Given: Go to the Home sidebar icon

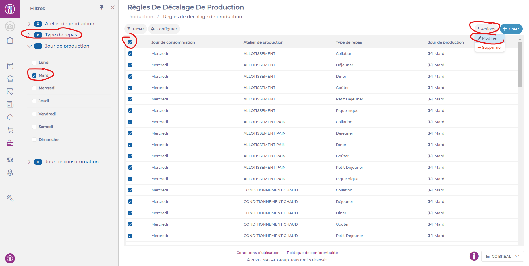Looking at the screenshot, I should click(x=10, y=40).
